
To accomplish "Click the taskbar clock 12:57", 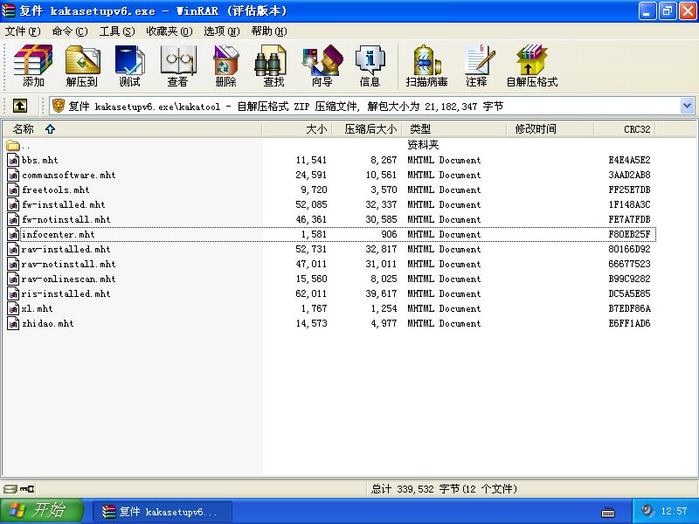I will pyautogui.click(x=674, y=511).
